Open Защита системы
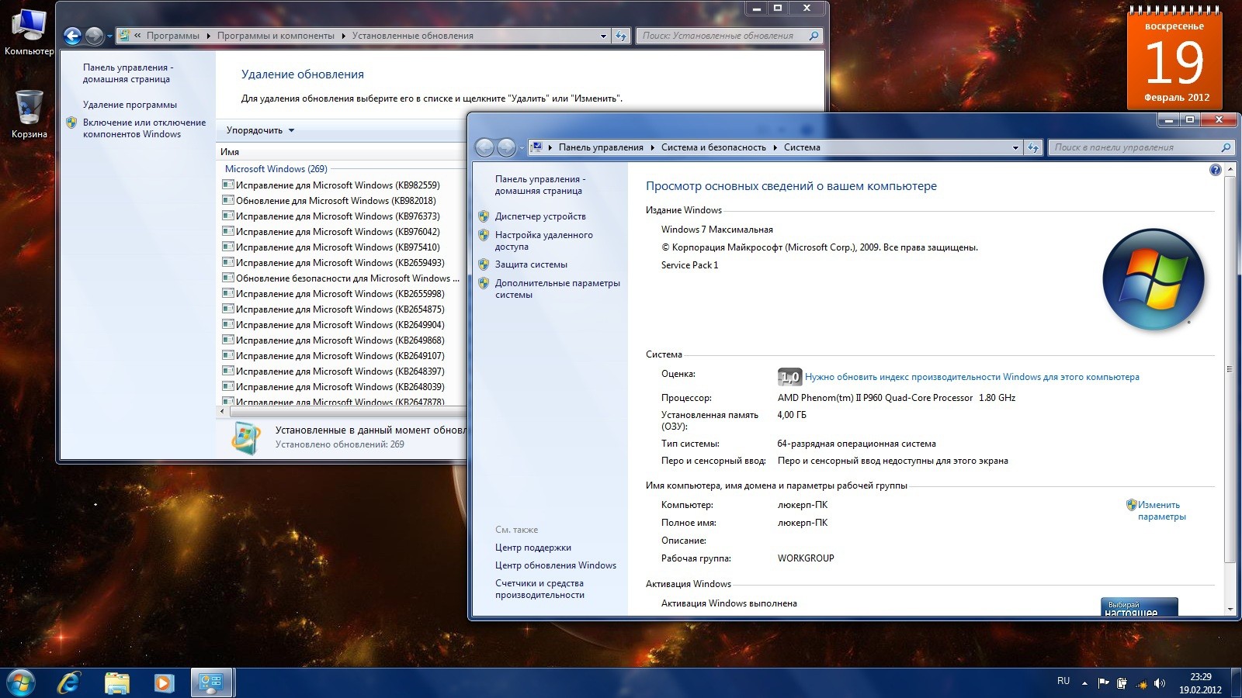The height and width of the screenshot is (698, 1242). point(531,264)
